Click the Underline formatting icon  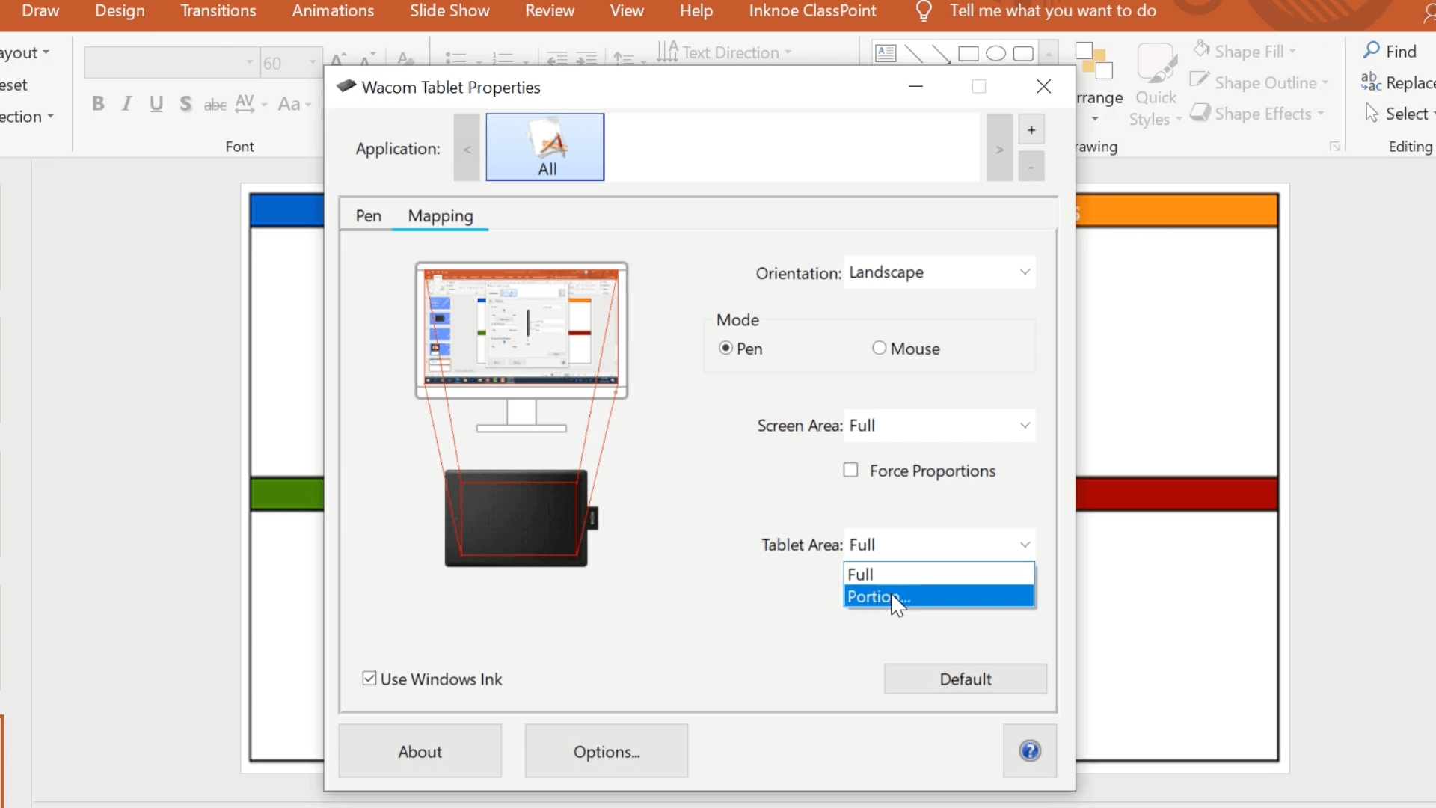pos(156,104)
